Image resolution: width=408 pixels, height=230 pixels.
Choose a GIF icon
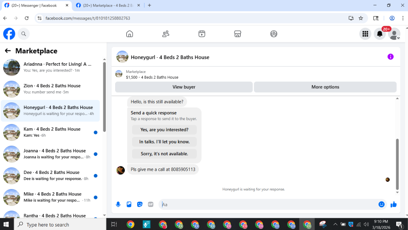pyautogui.click(x=151, y=204)
